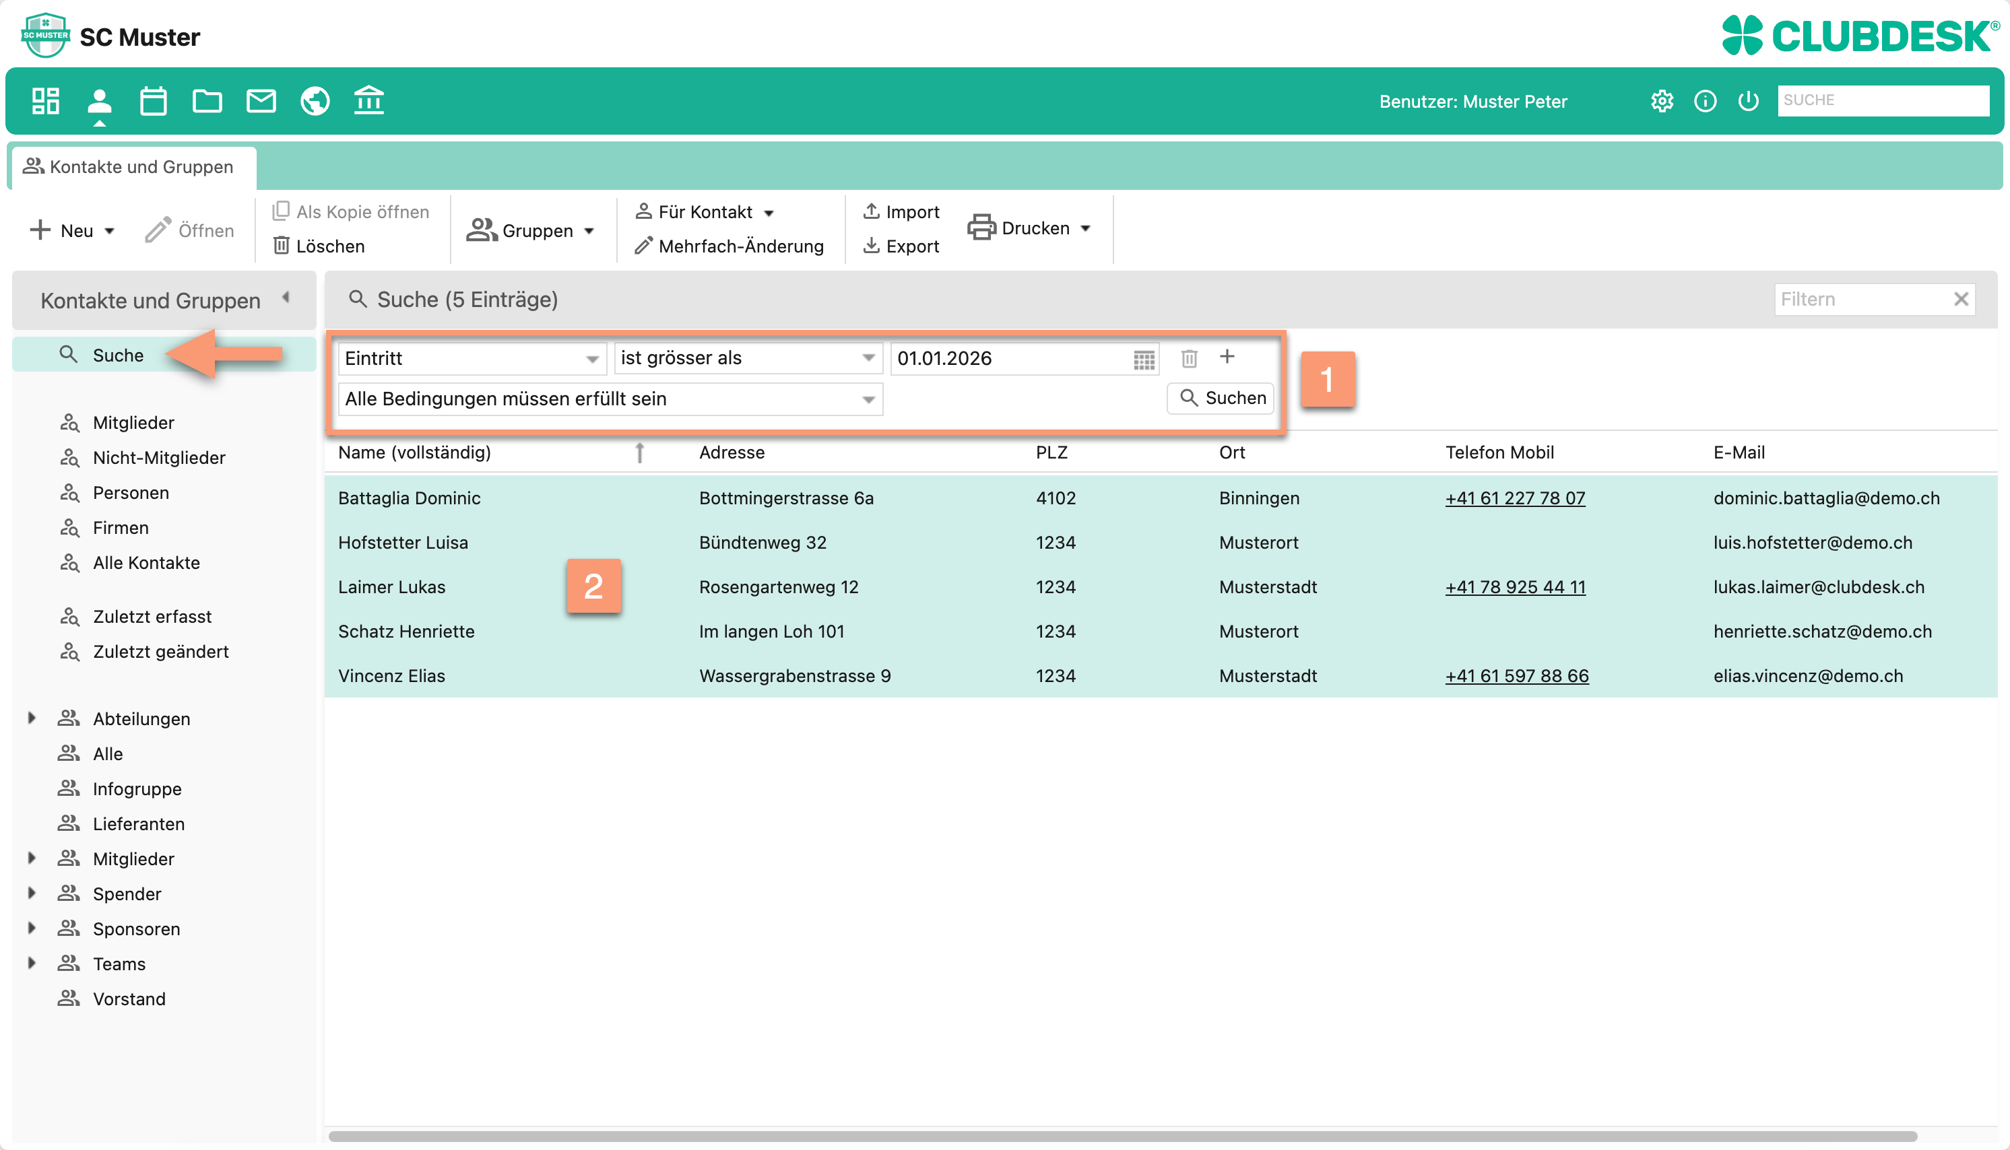Click the E-Mail column header

coord(1739,452)
